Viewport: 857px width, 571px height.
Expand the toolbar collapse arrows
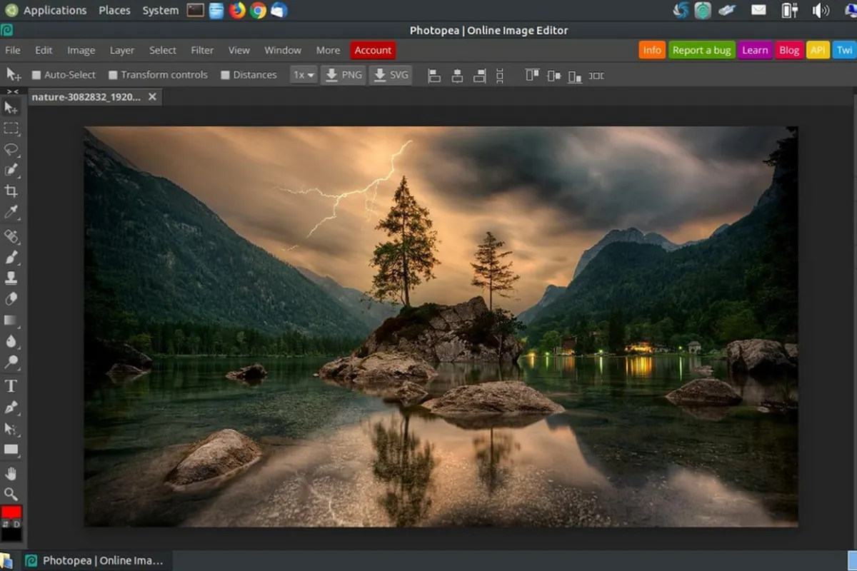12,91
